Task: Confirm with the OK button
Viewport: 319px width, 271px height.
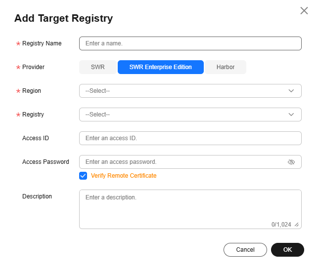Action: (287, 249)
